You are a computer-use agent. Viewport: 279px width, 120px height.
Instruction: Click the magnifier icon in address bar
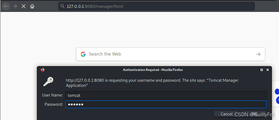tap(63, 6)
